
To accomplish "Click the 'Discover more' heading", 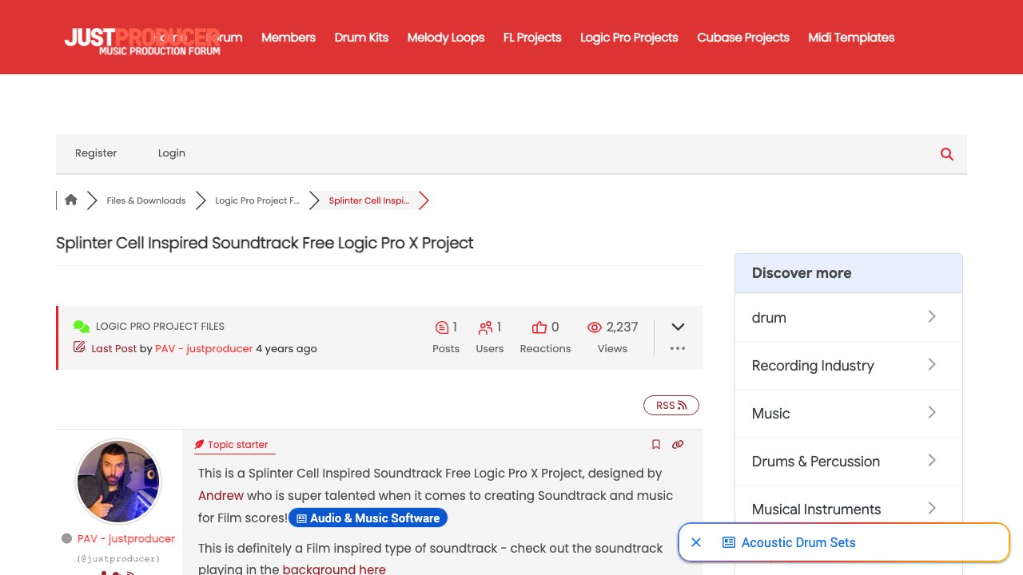I will [x=802, y=273].
